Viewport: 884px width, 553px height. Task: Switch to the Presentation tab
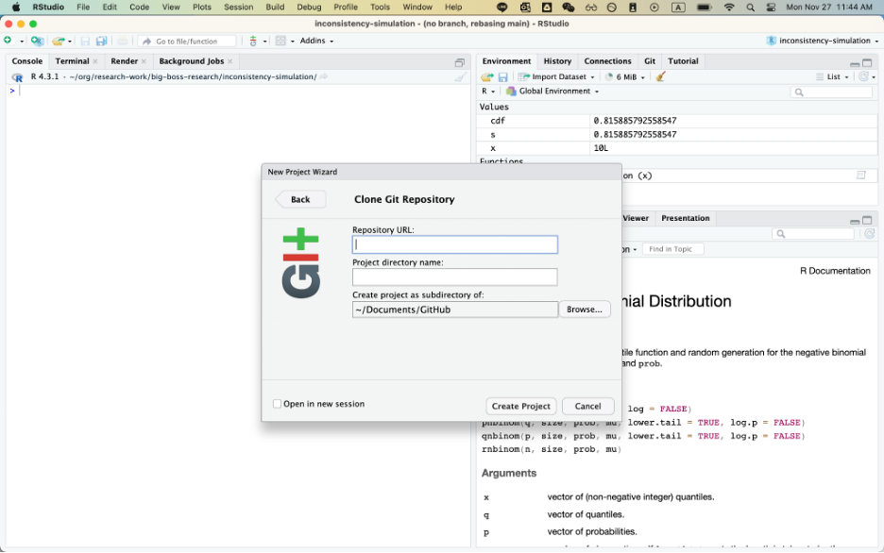[685, 218]
